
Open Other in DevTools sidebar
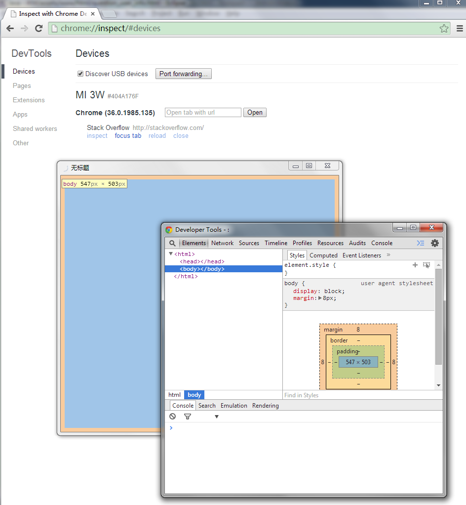click(21, 143)
